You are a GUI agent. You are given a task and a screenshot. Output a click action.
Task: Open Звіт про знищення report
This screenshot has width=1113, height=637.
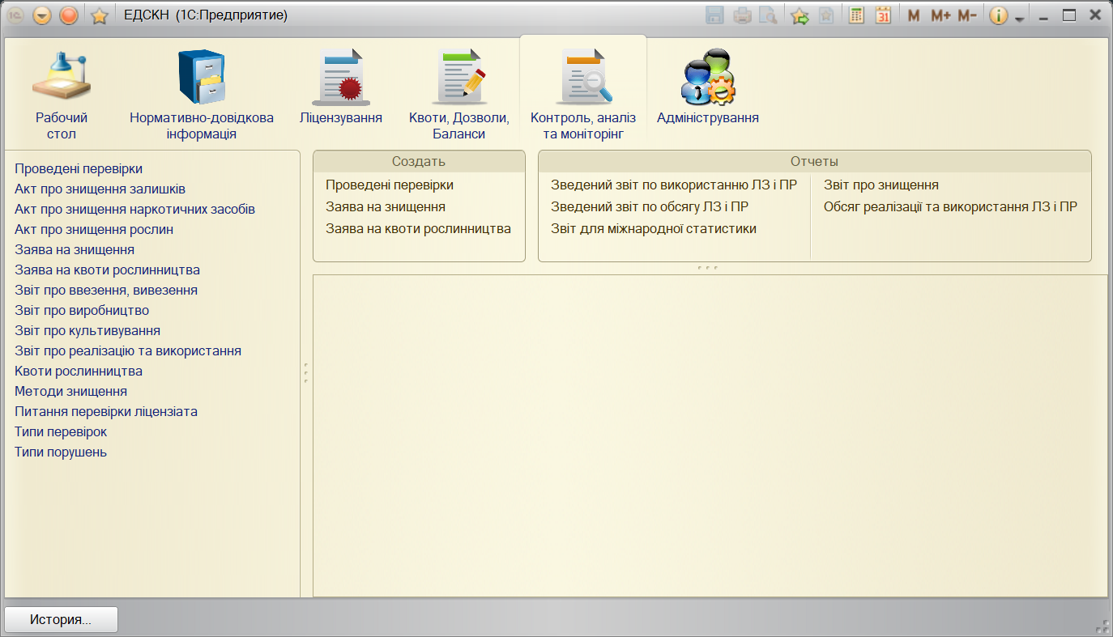881,185
